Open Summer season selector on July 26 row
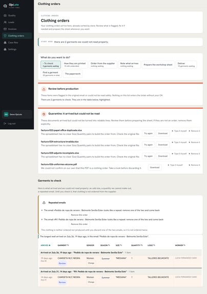Image resolution: width=207 pixels, height=294 pixels. tap(106, 259)
